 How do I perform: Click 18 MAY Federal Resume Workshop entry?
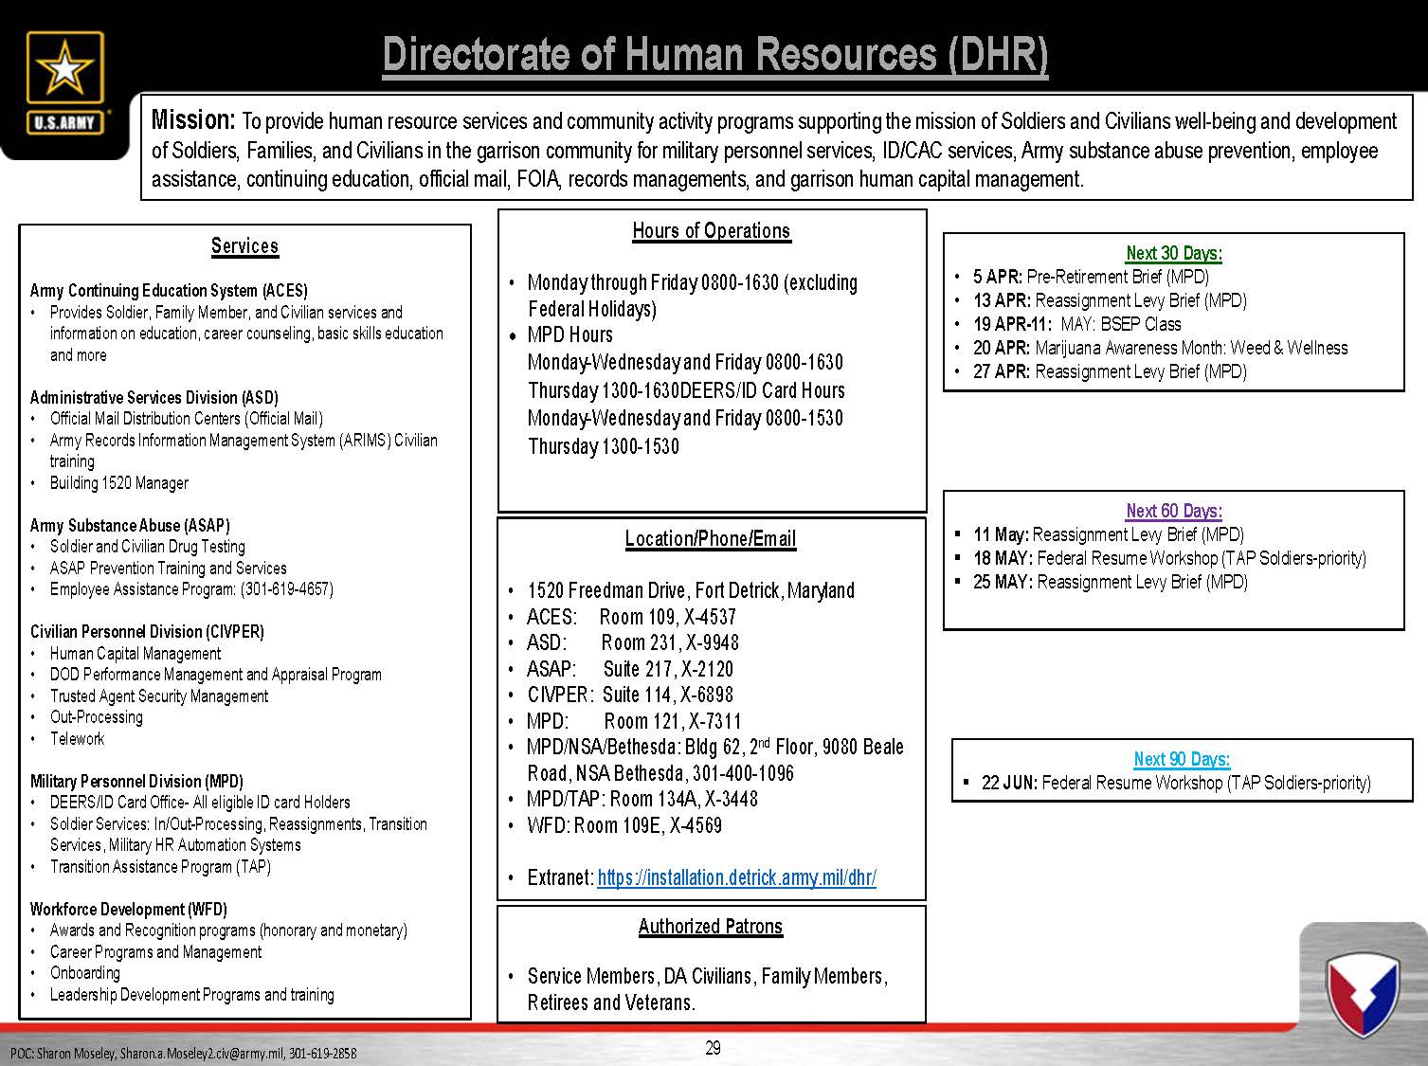click(x=1169, y=558)
